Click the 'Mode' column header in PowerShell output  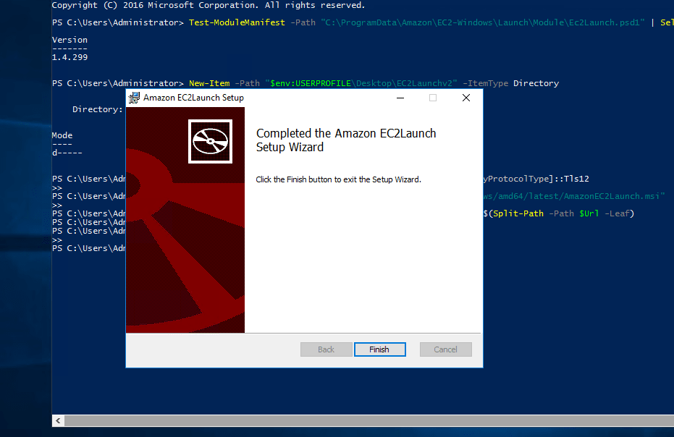[62, 135]
